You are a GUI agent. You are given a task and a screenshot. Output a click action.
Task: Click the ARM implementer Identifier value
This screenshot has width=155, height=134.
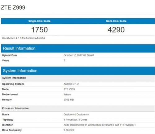(x=100, y=125)
